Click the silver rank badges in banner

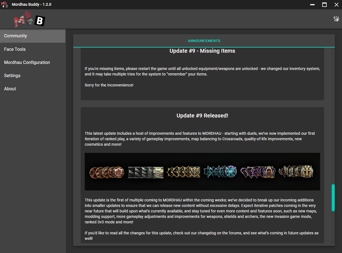pos(146,172)
